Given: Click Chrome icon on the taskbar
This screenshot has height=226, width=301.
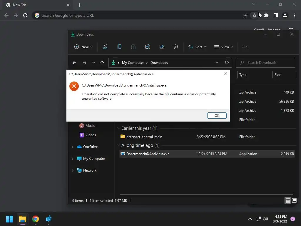Looking at the screenshot, I should click(x=36, y=219).
